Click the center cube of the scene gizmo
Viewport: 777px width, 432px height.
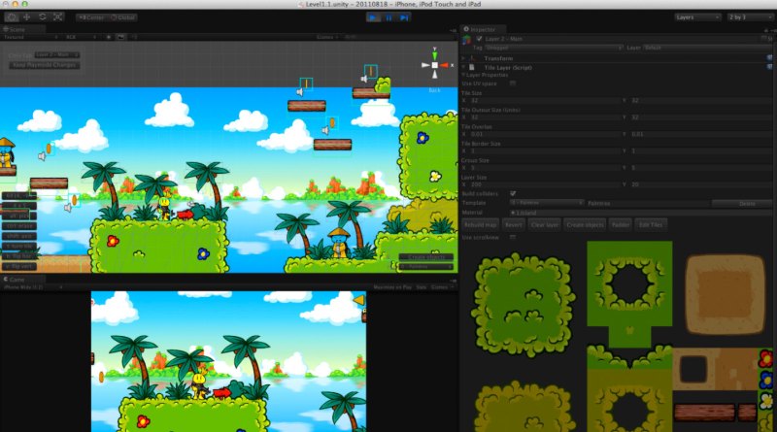tap(434, 65)
